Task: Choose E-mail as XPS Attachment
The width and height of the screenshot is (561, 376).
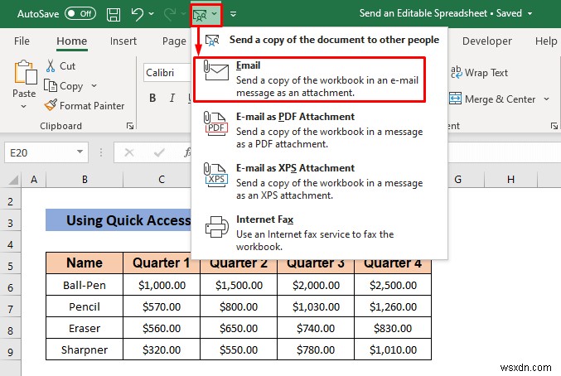Action: click(319, 181)
